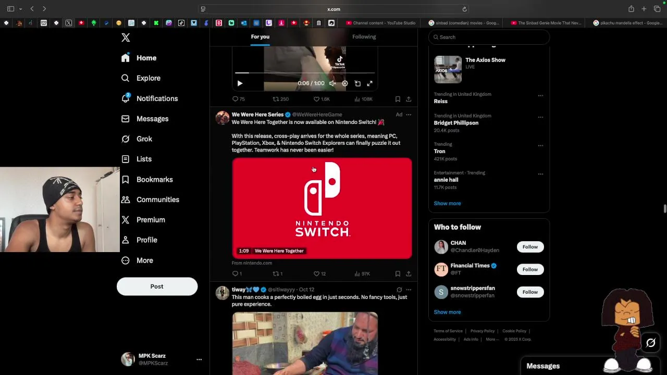
Task: Like the ad with 12 likes
Action: pos(319,273)
